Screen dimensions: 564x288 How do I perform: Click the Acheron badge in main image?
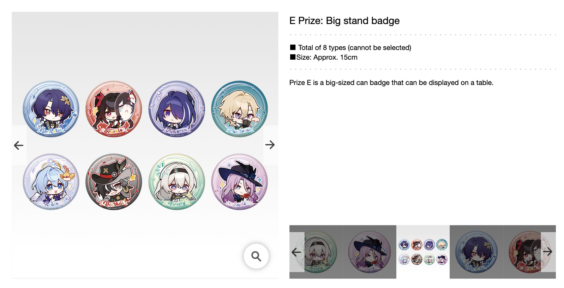(176, 109)
